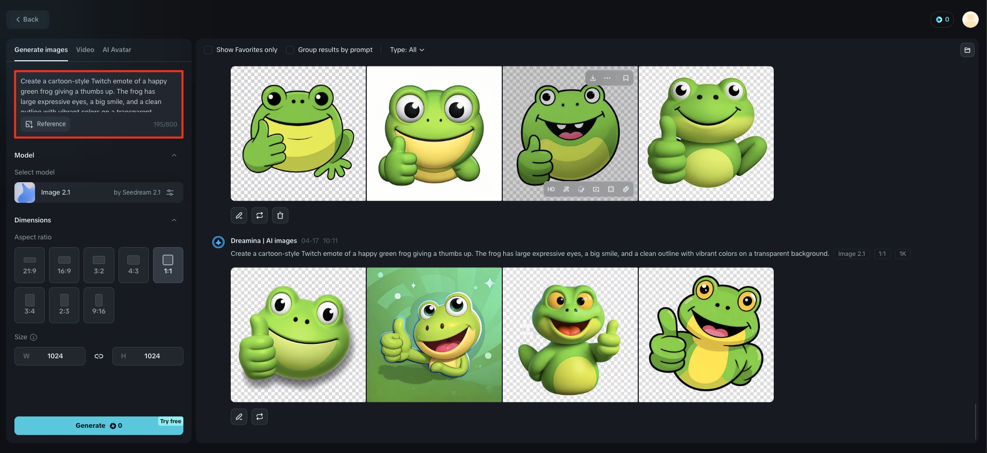
Task: Click the width input field
Action: [50, 356]
